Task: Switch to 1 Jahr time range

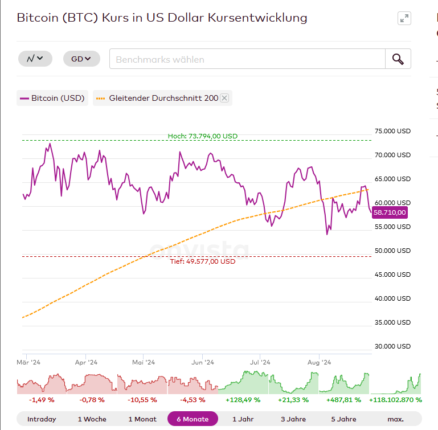Action: coord(243,419)
